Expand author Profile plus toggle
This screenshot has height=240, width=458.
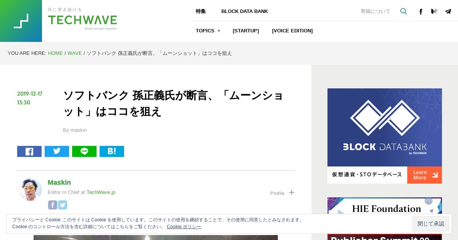(292, 193)
